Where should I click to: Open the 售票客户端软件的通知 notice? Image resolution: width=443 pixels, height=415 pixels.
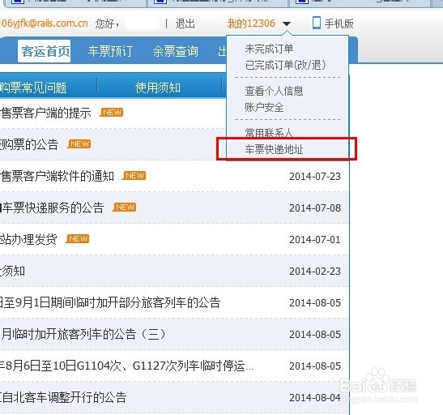pos(57,176)
